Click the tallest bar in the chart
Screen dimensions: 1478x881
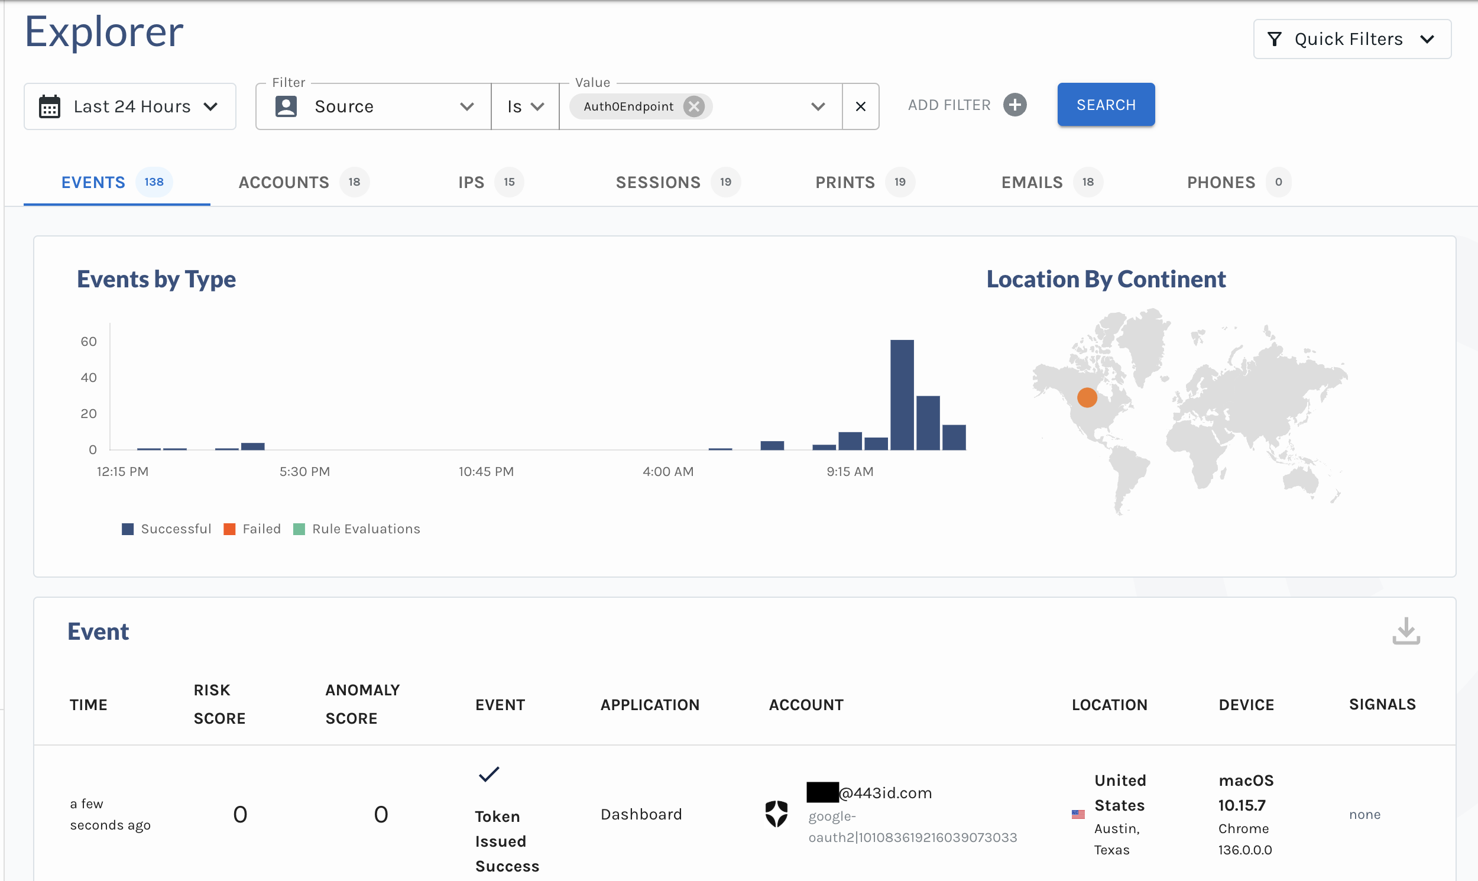pos(902,395)
